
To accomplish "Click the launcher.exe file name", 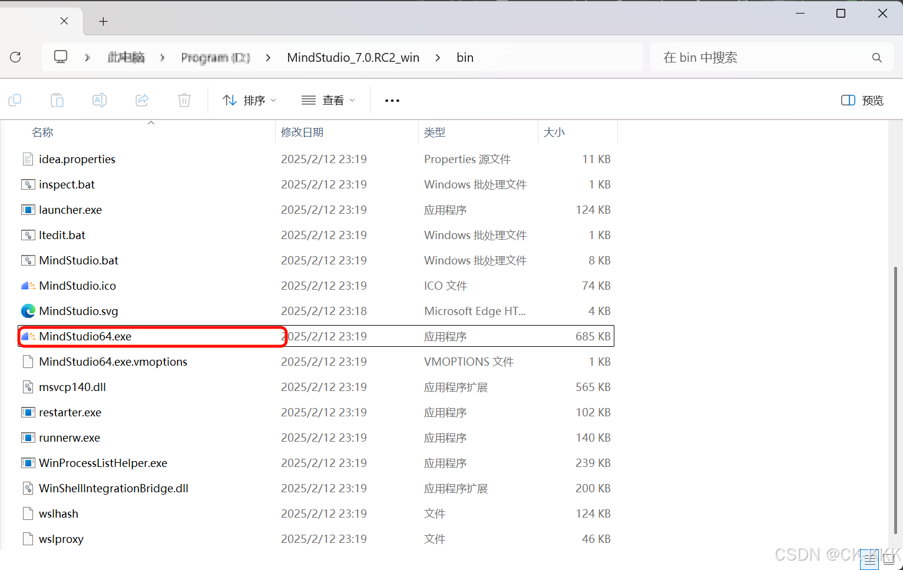I will [71, 210].
